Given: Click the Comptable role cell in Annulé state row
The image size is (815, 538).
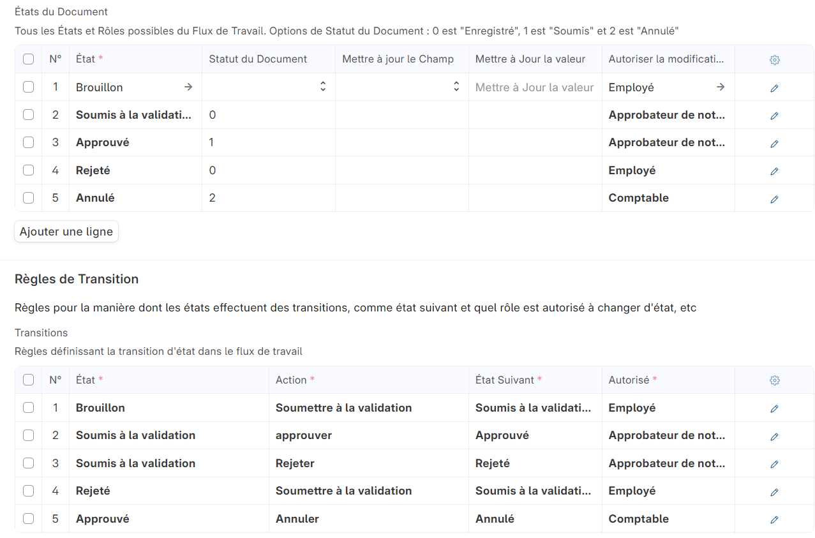Looking at the screenshot, I should pos(668,198).
